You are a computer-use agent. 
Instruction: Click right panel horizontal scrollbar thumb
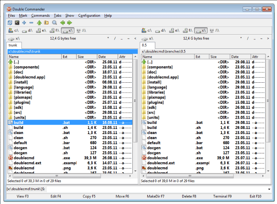(x=190, y=176)
